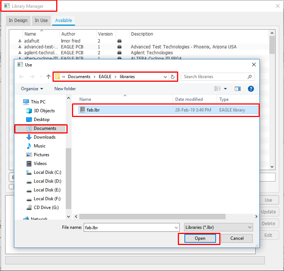Select Documents in navigation pane
284x271 pixels.
point(41,128)
